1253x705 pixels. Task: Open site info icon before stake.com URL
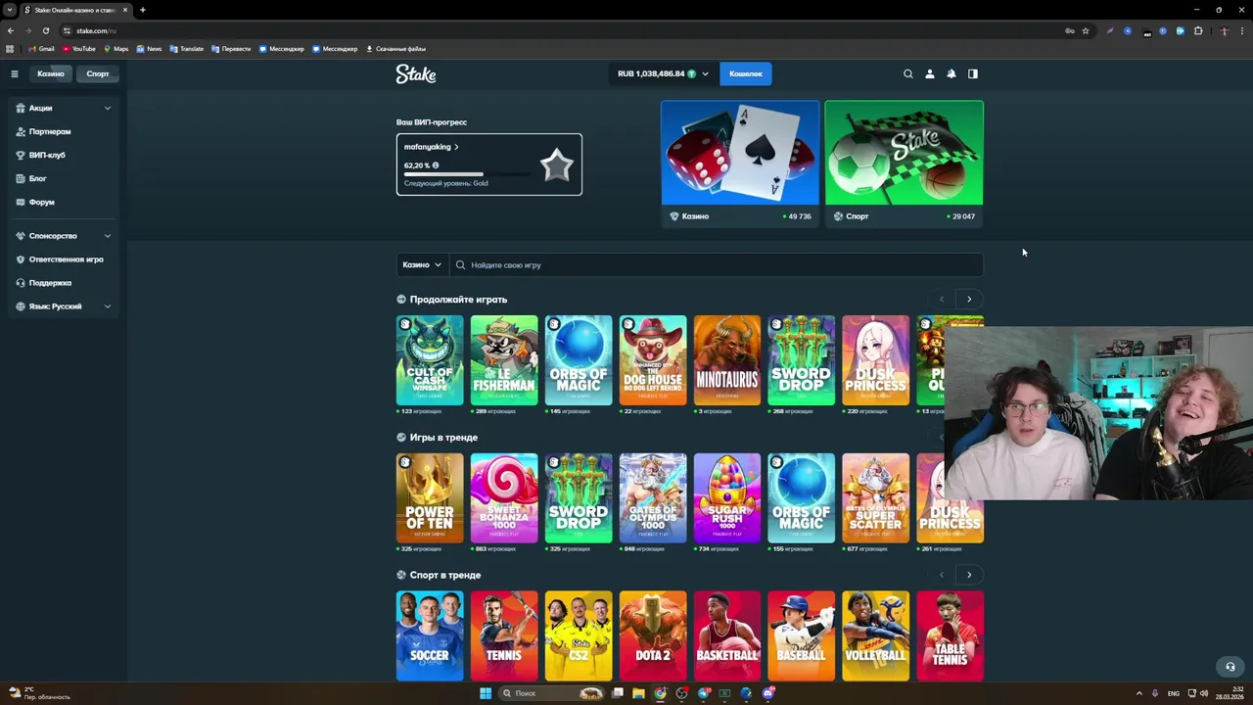[68, 30]
